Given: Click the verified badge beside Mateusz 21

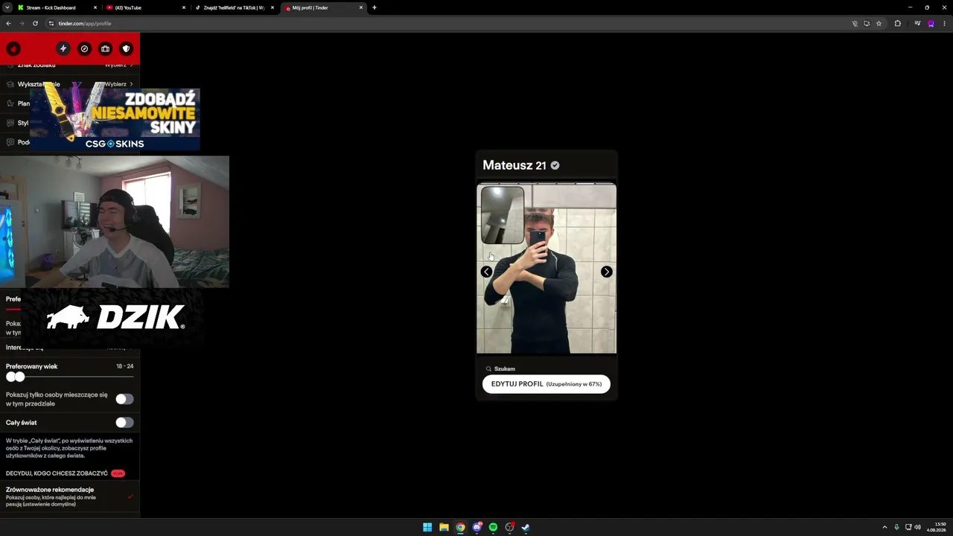Looking at the screenshot, I should (555, 165).
